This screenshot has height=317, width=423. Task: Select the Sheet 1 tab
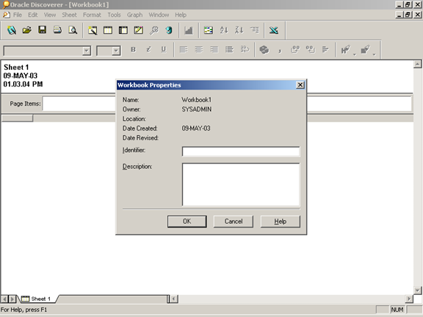pyautogui.click(x=37, y=299)
